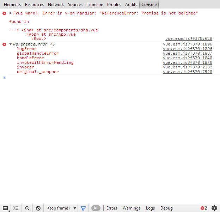Screen dimensions: 220x212
Task: Open the Profiles tab
Action: click(x=114, y=5)
